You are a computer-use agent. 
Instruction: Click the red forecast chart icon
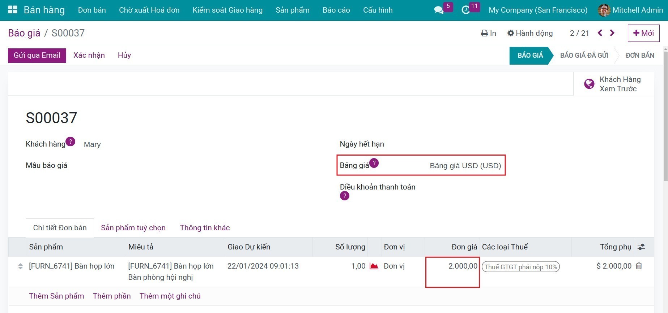374,266
